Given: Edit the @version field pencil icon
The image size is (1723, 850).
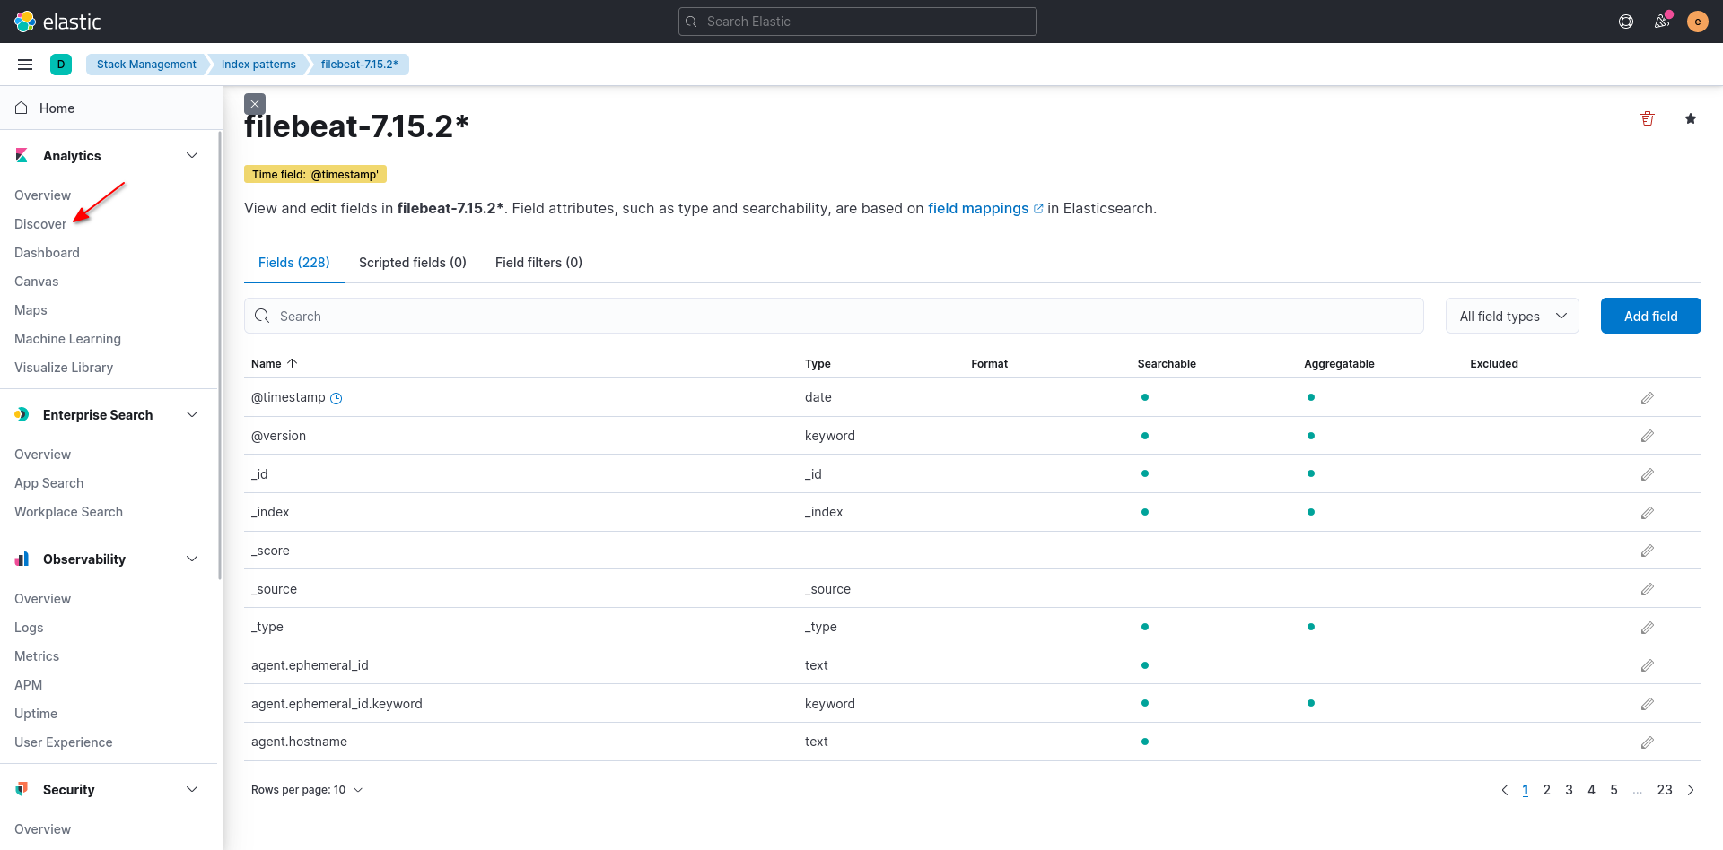Looking at the screenshot, I should (1648, 436).
